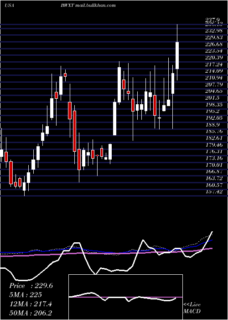The height and width of the screenshot is (320, 228).
Task: Click the 'Price : 229.6' readout
Action: [x=31, y=286]
